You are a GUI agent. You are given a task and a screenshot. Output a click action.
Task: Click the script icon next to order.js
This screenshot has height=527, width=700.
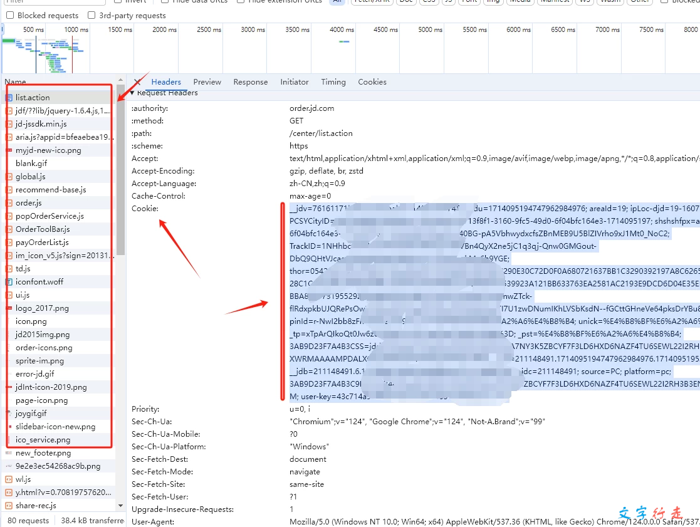[x=9, y=202]
